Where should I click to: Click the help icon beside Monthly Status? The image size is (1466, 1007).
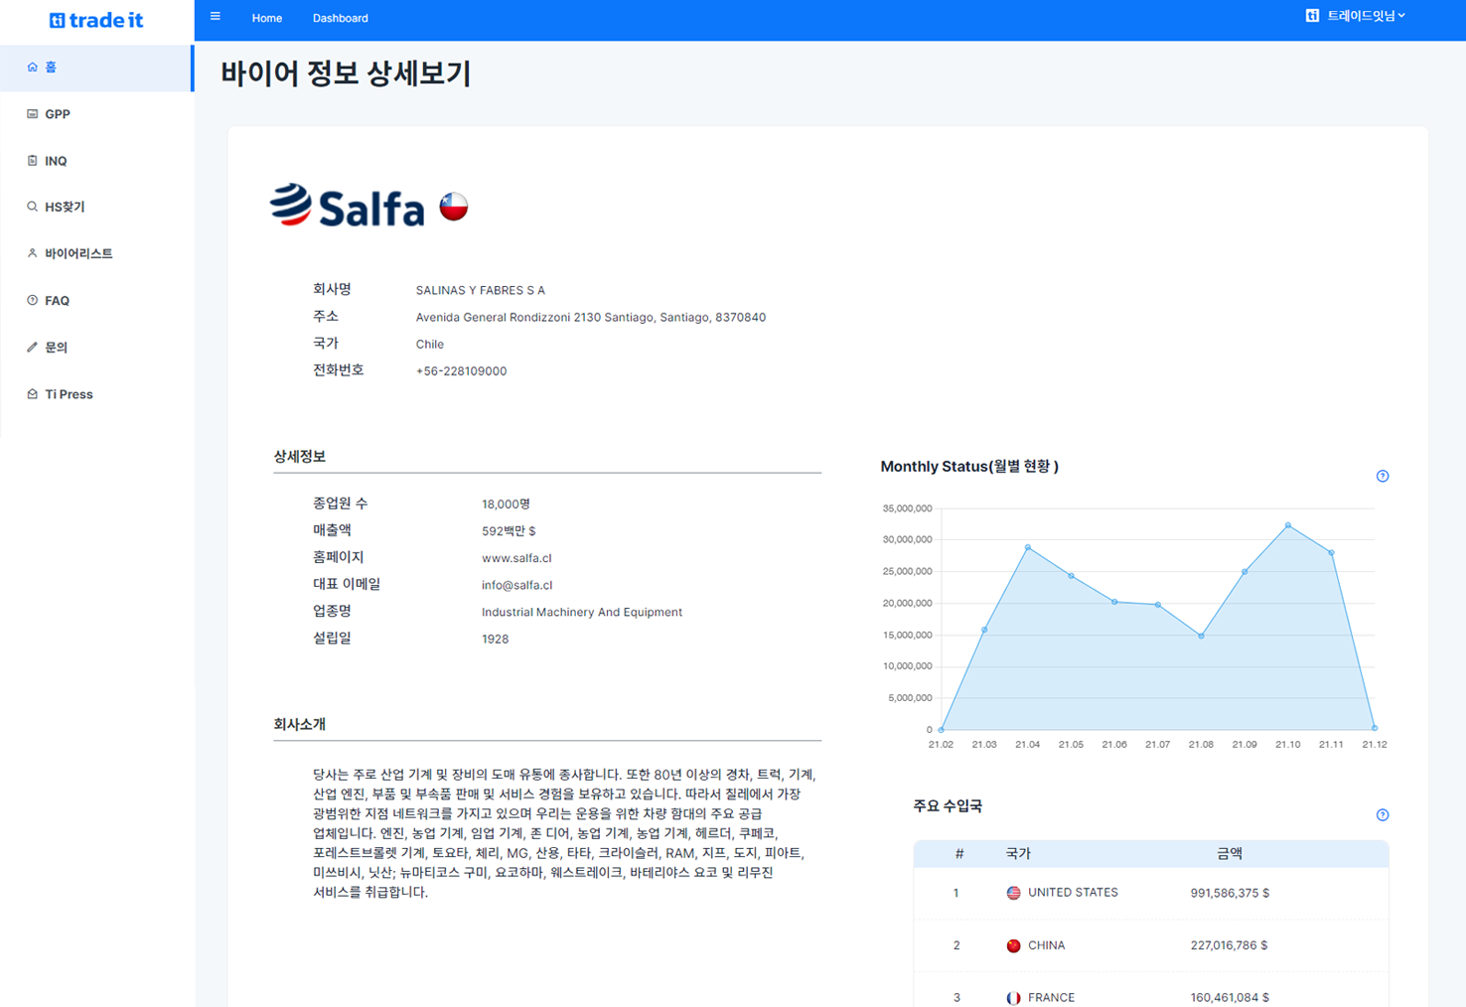tap(1382, 477)
